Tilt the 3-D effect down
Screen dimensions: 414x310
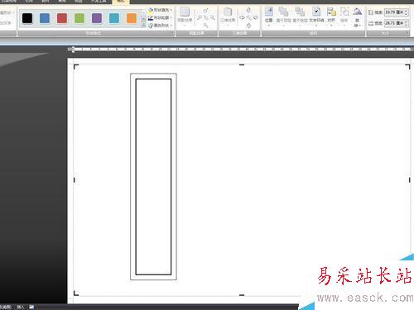tap(248, 26)
